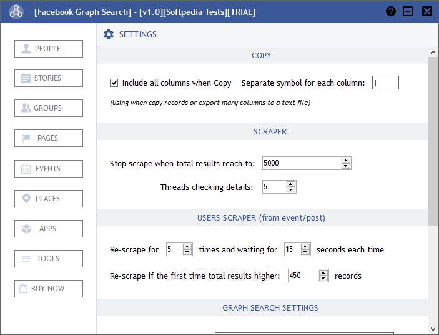The image size is (439, 335).
Task: Click the Threads checking details field
Action: coord(274,187)
